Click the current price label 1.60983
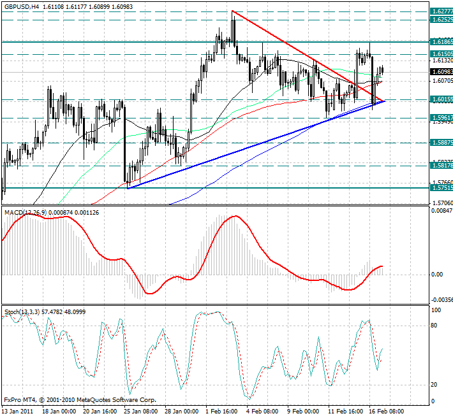 [x=442, y=72]
